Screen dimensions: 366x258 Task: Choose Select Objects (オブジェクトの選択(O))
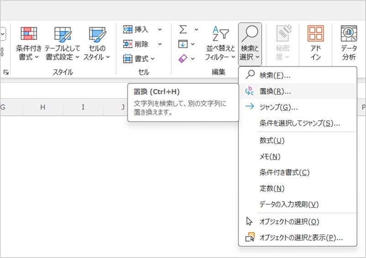[x=298, y=221]
